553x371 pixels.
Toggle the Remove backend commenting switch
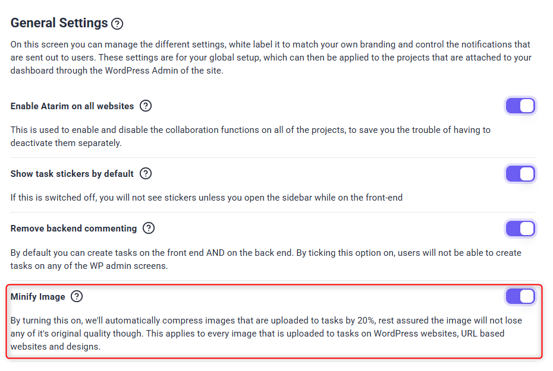coord(520,229)
